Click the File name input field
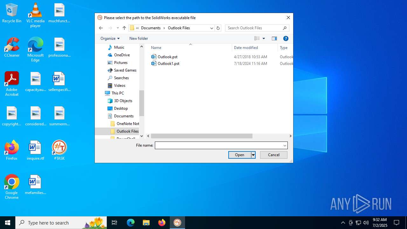This screenshot has height=229, width=407. (219, 145)
